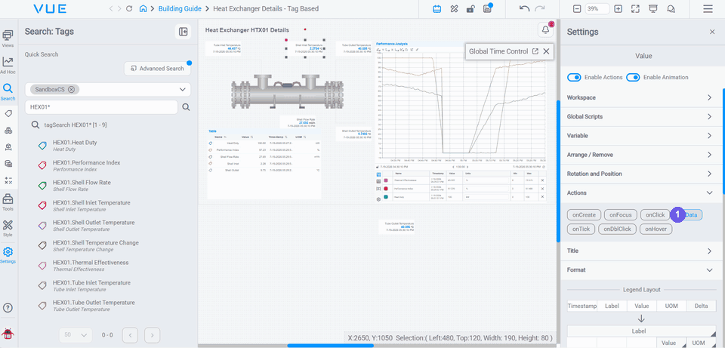Click the unlock padlock icon

[470, 9]
